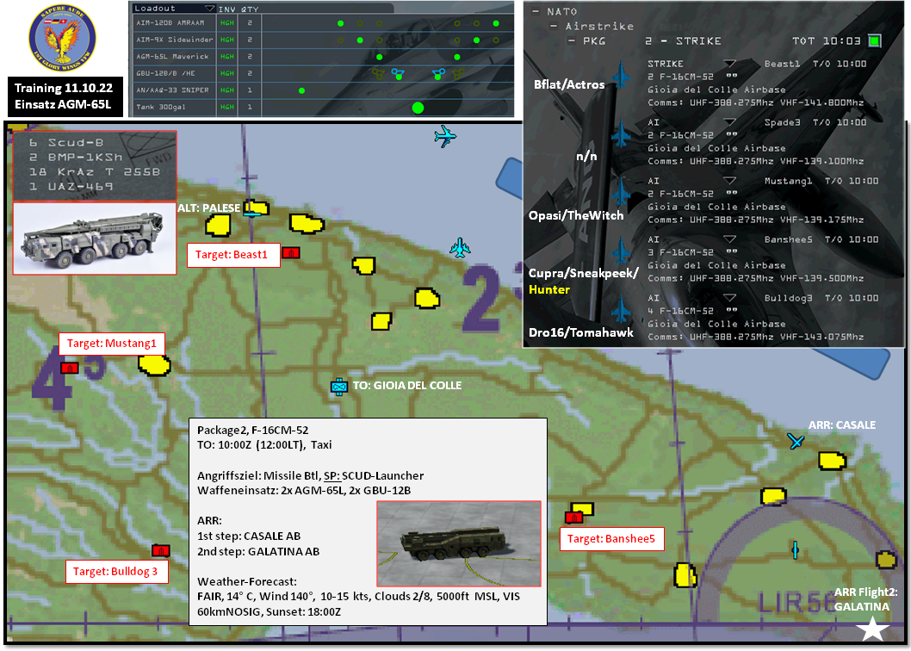The width and height of the screenshot is (911, 651).
Task: Click the Training 11.10.22 title box
Action: (x=64, y=96)
